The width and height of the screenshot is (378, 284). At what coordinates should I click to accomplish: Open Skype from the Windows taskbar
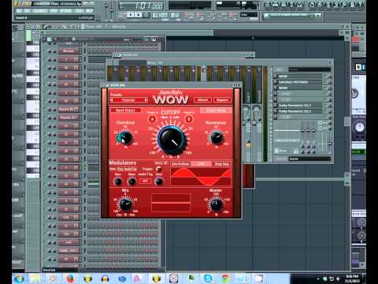click(208, 278)
